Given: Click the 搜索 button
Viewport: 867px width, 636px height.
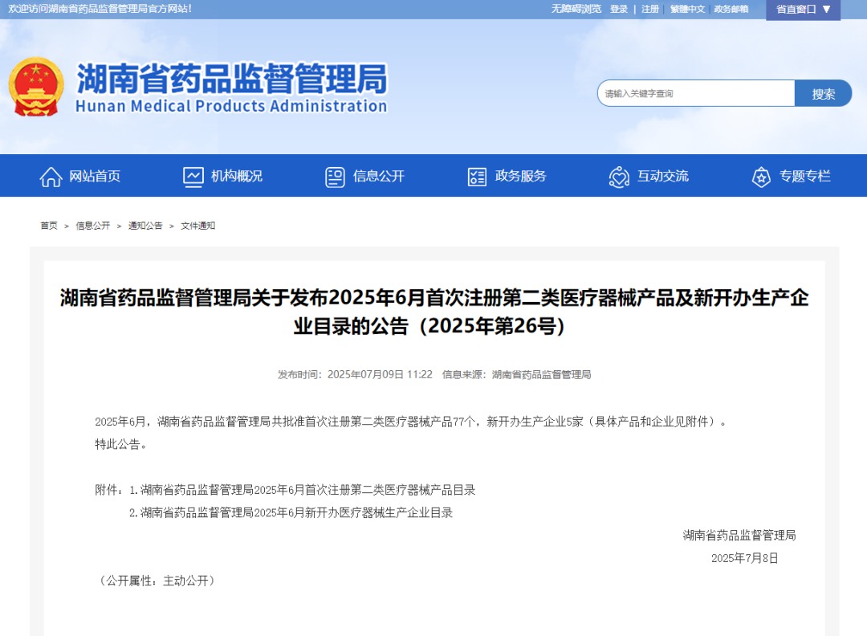Looking at the screenshot, I should click(x=824, y=93).
